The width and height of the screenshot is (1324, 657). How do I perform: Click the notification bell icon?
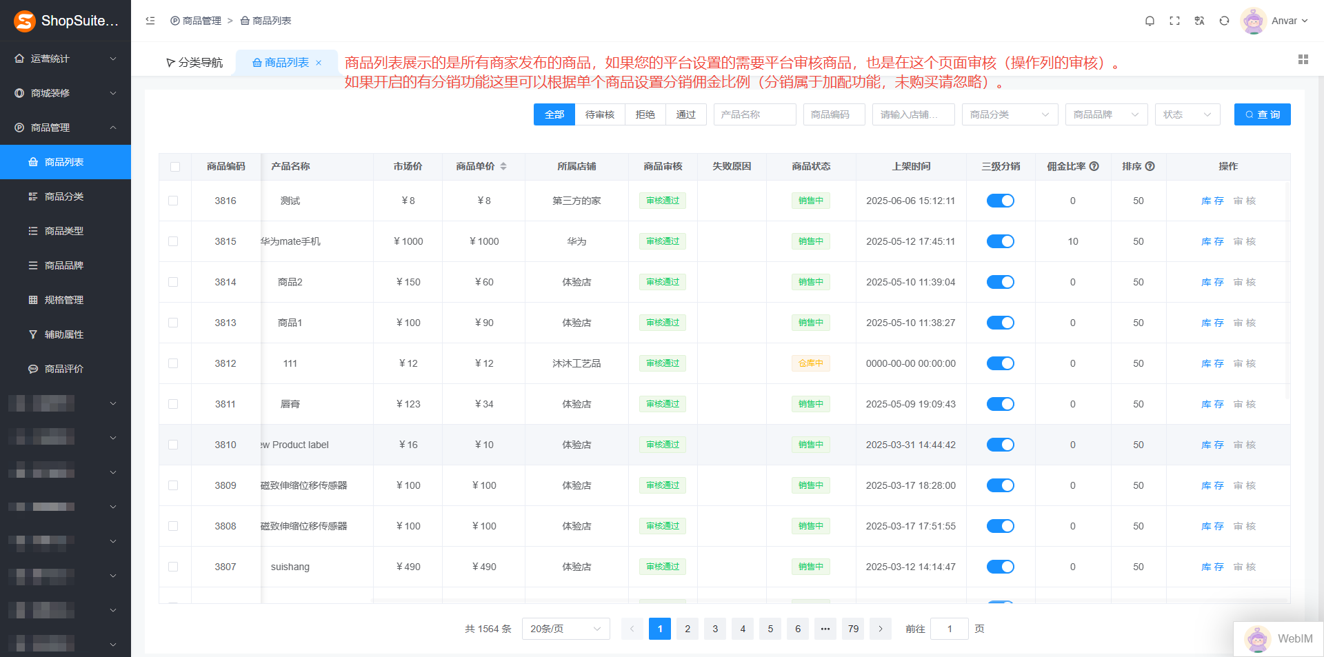(1150, 21)
